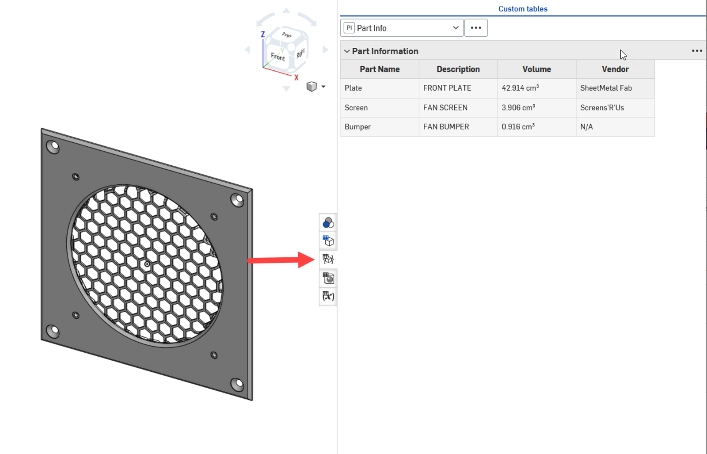707x454 pixels.
Task: Click the Volume column header
Action: pos(536,69)
